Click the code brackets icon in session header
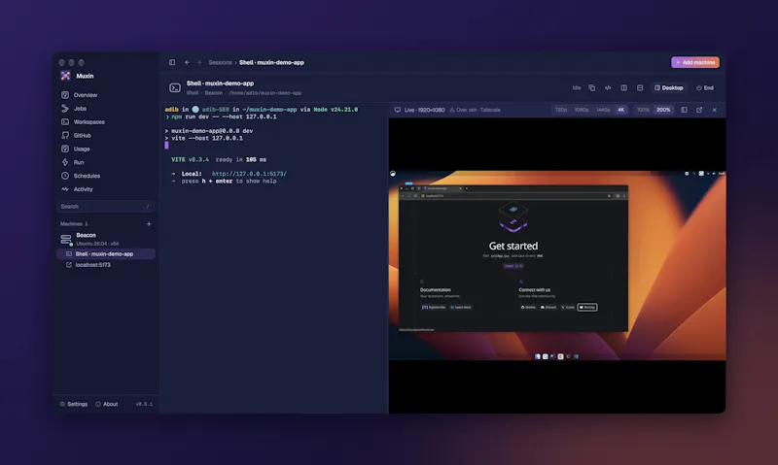The height and width of the screenshot is (465, 778). [608, 87]
